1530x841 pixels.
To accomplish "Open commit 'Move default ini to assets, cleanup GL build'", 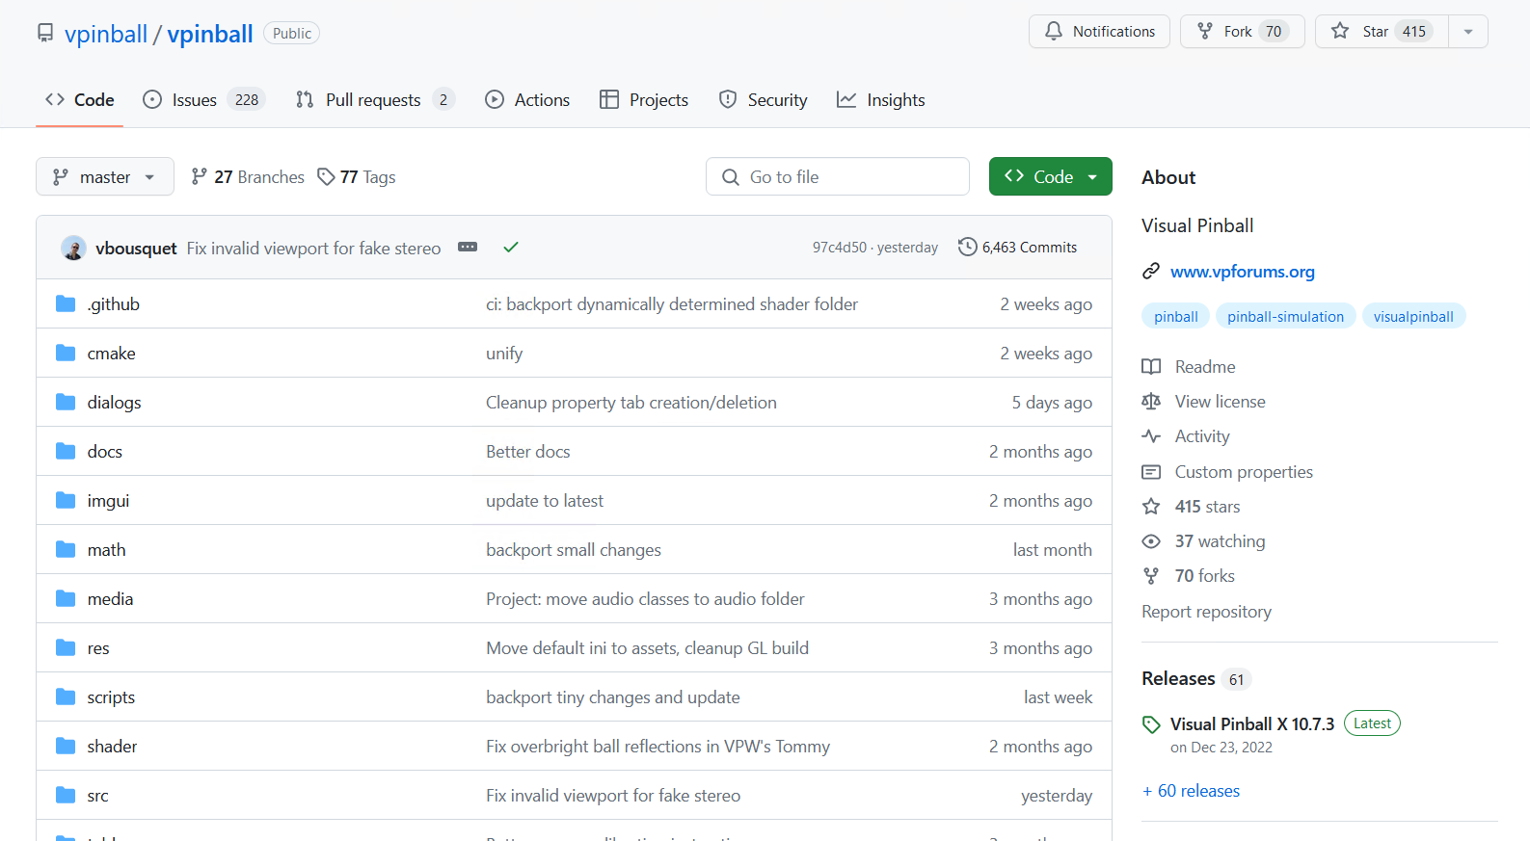I will tap(647, 648).
